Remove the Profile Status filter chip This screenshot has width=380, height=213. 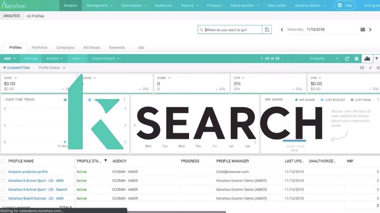pos(64,68)
